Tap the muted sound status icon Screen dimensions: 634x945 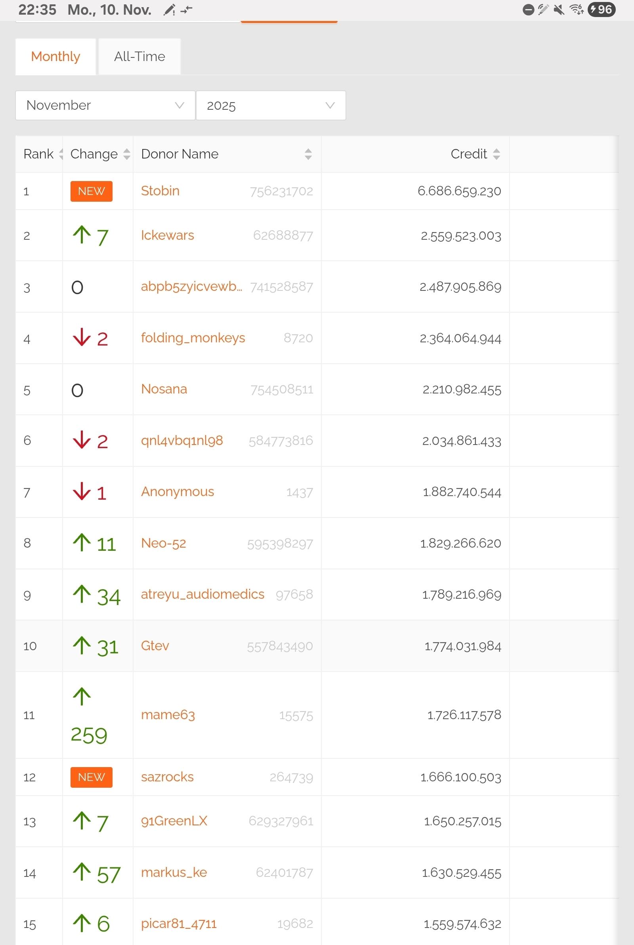click(x=559, y=9)
